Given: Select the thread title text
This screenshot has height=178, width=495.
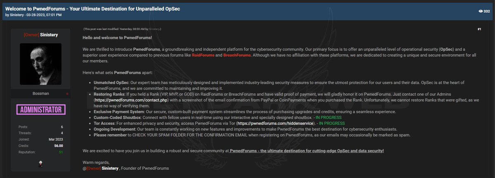Looking at the screenshot, I should click(x=92, y=9).
